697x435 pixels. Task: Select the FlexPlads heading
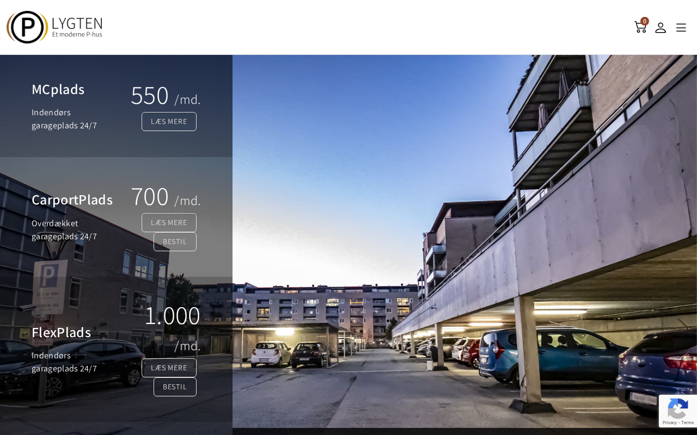tap(62, 332)
